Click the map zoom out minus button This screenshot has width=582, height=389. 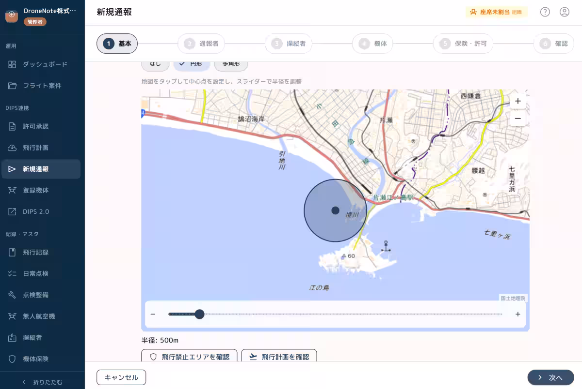[x=517, y=119]
